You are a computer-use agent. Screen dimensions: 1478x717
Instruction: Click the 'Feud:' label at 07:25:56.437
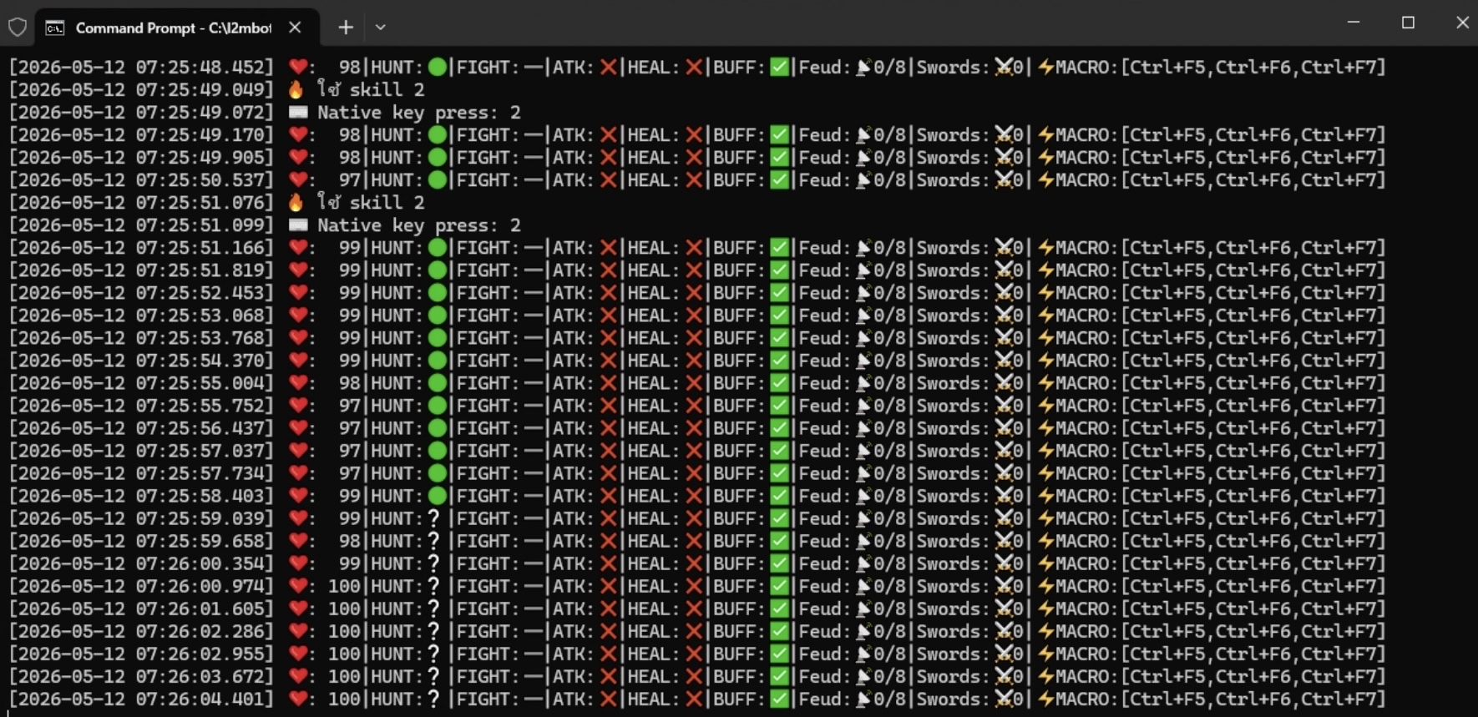coord(825,428)
